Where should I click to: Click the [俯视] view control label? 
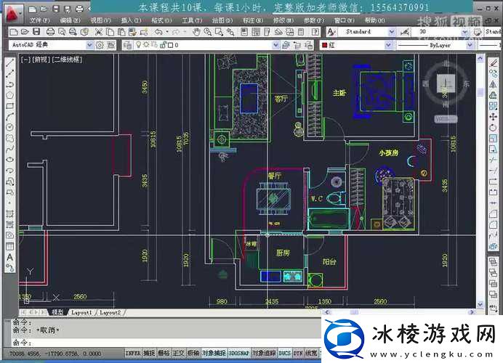point(41,60)
